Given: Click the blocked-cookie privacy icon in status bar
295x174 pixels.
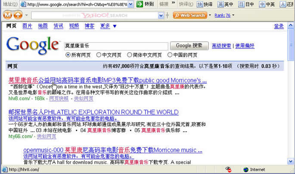Looking at the screenshot, I should click(x=228, y=169).
